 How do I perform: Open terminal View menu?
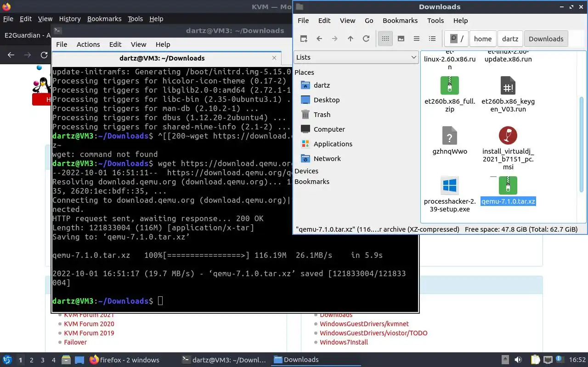click(x=138, y=44)
